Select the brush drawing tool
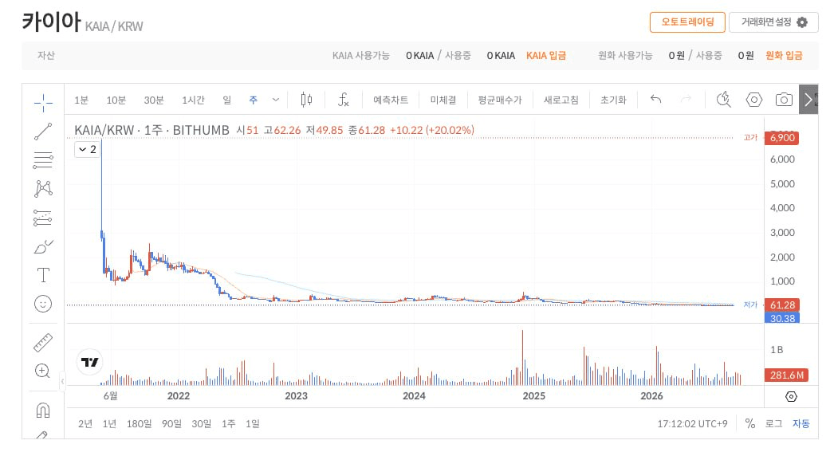The width and height of the screenshot is (834, 452). pyautogui.click(x=43, y=247)
